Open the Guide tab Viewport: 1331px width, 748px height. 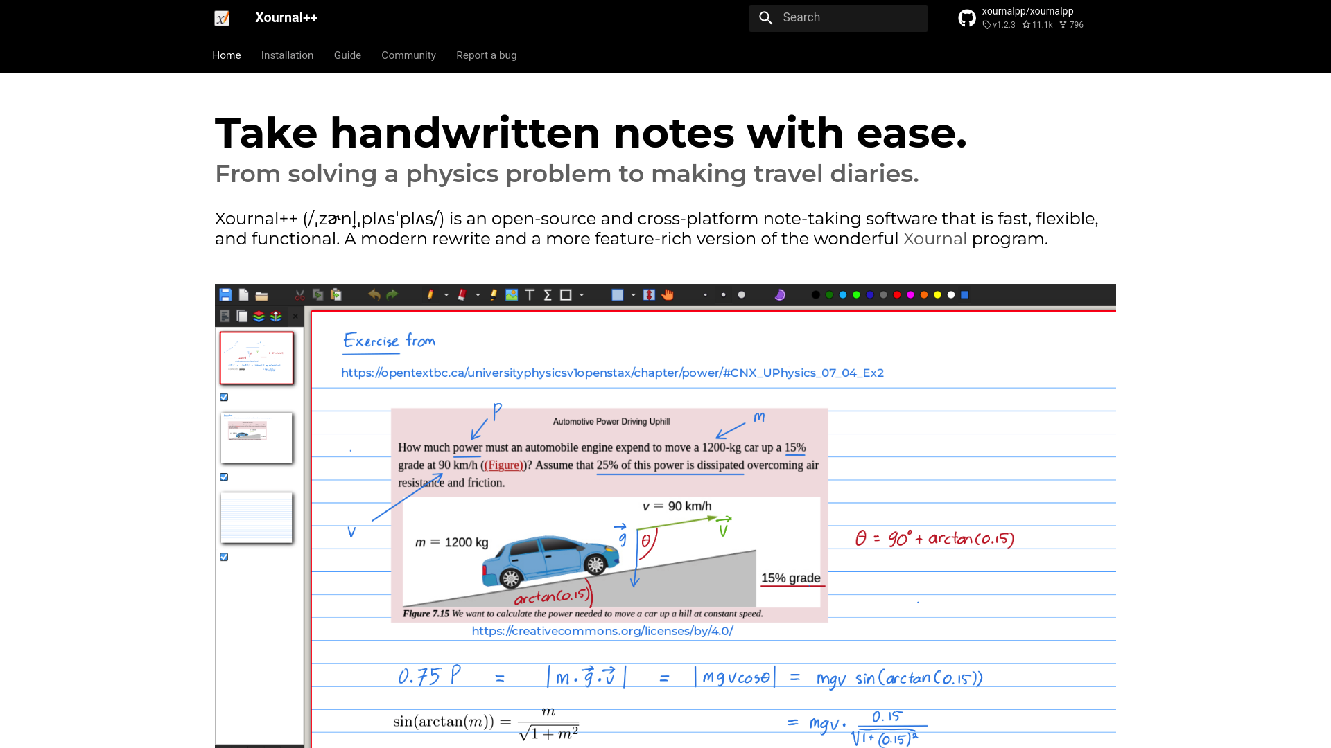[347, 55]
